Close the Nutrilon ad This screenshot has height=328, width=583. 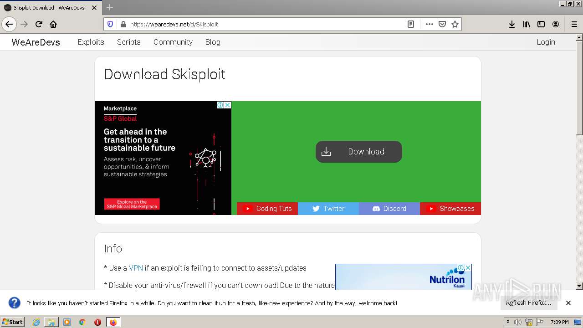(x=468, y=267)
